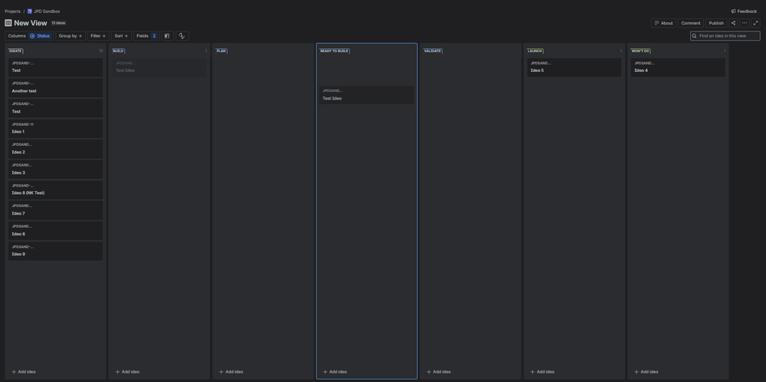Open the Idea 6 card
The image size is (766, 382).
pyautogui.click(x=55, y=231)
